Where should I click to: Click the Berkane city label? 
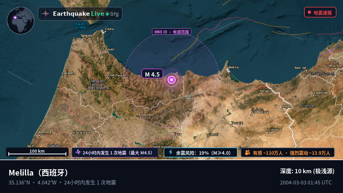[266, 91]
